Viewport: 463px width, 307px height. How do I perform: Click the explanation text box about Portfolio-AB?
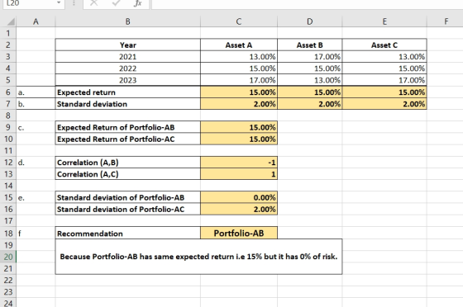coord(198,257)
